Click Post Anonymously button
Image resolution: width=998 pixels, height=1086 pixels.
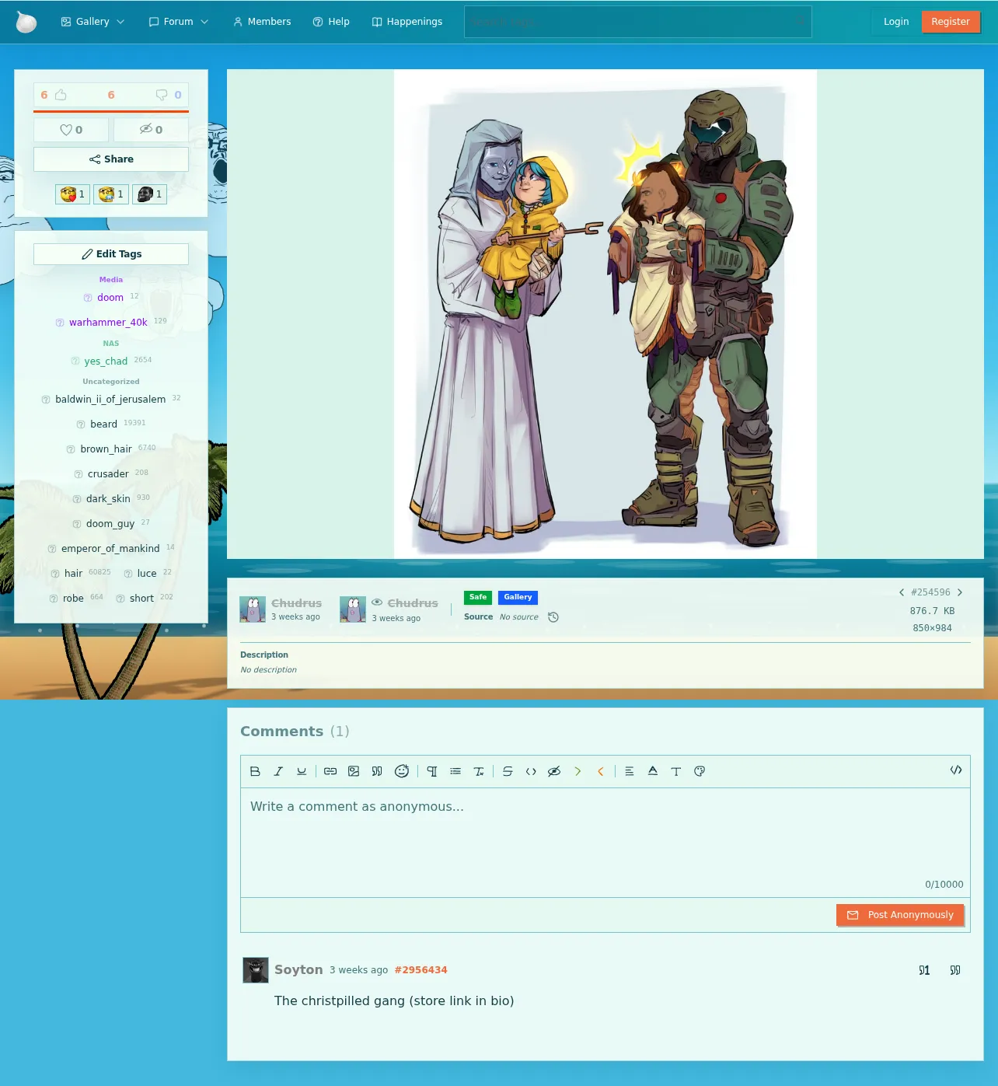tap(900, 915)
